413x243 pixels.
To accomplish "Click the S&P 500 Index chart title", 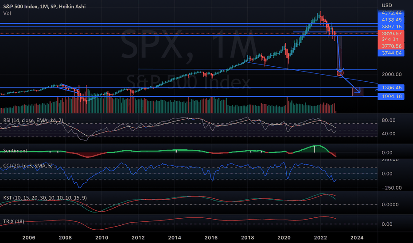I will 44,6.
